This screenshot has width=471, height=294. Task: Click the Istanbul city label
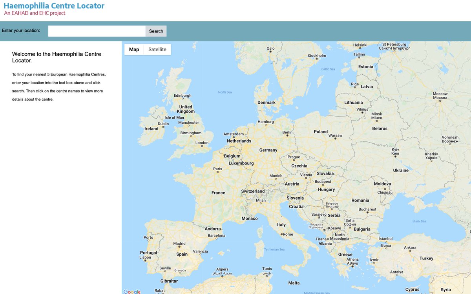(385, 238)
